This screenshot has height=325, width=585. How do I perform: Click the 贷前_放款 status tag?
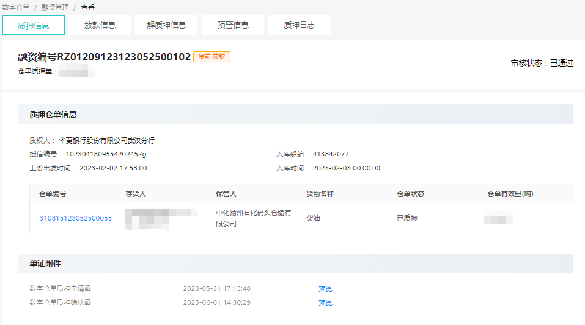tap(212, 57)
